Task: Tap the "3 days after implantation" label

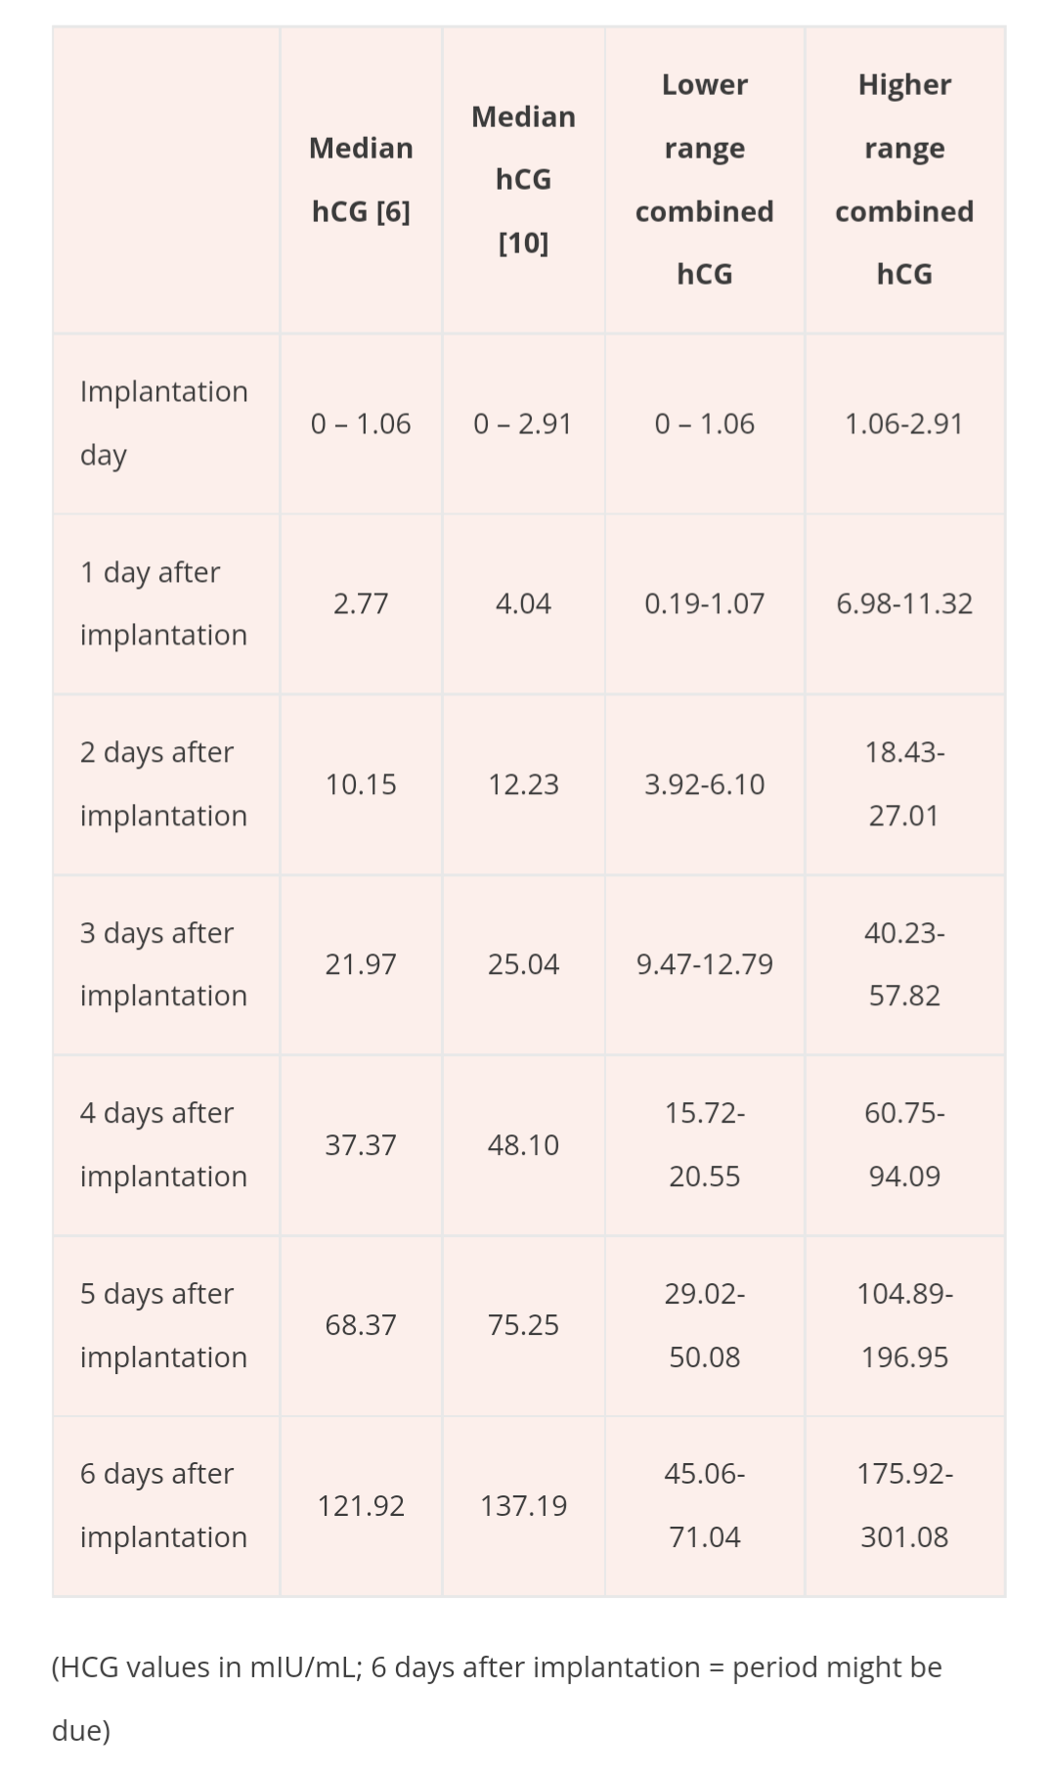Action: tap(163, 964)
